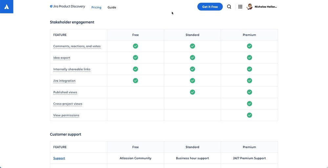The width and height of the screenshot is (328, 168).
Task: Click Free checkmark for Internally shareable links
Action: tap(135, 69)
